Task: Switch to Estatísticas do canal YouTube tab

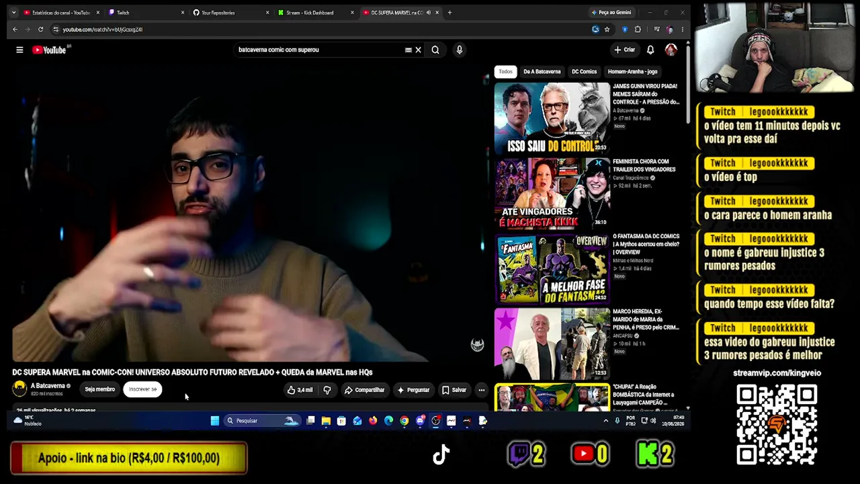Action: coord(60,13)
